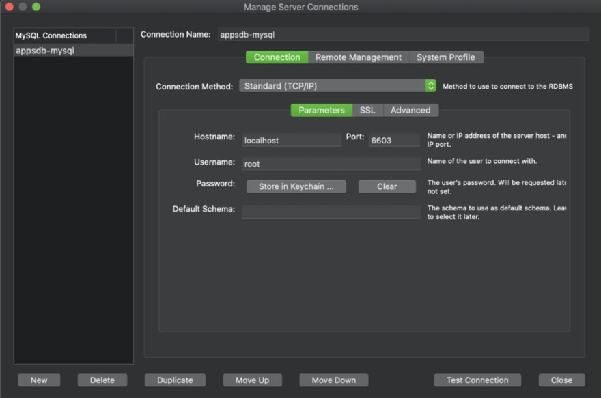
Task: Click the 'Method to use to connect' description
Action: coord(508,87)
